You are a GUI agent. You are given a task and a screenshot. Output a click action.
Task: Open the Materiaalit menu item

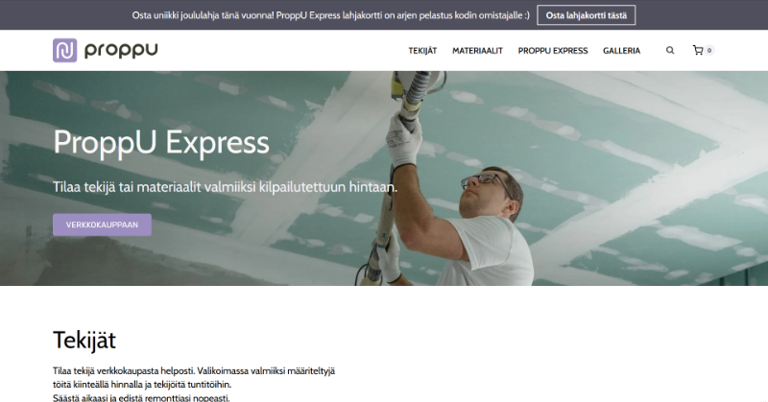pyautogui.click(x=477, y=51)
